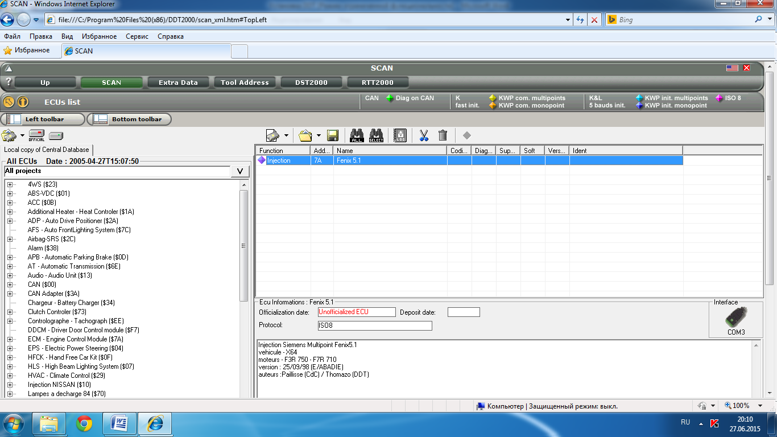Click the Function column header
Viewport: 777px width, 437px height.
coord(283,151)
